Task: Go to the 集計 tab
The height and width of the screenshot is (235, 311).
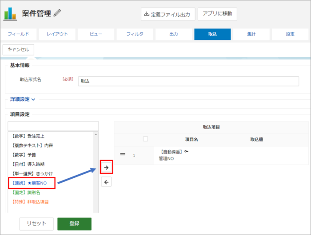Action: 251,34
